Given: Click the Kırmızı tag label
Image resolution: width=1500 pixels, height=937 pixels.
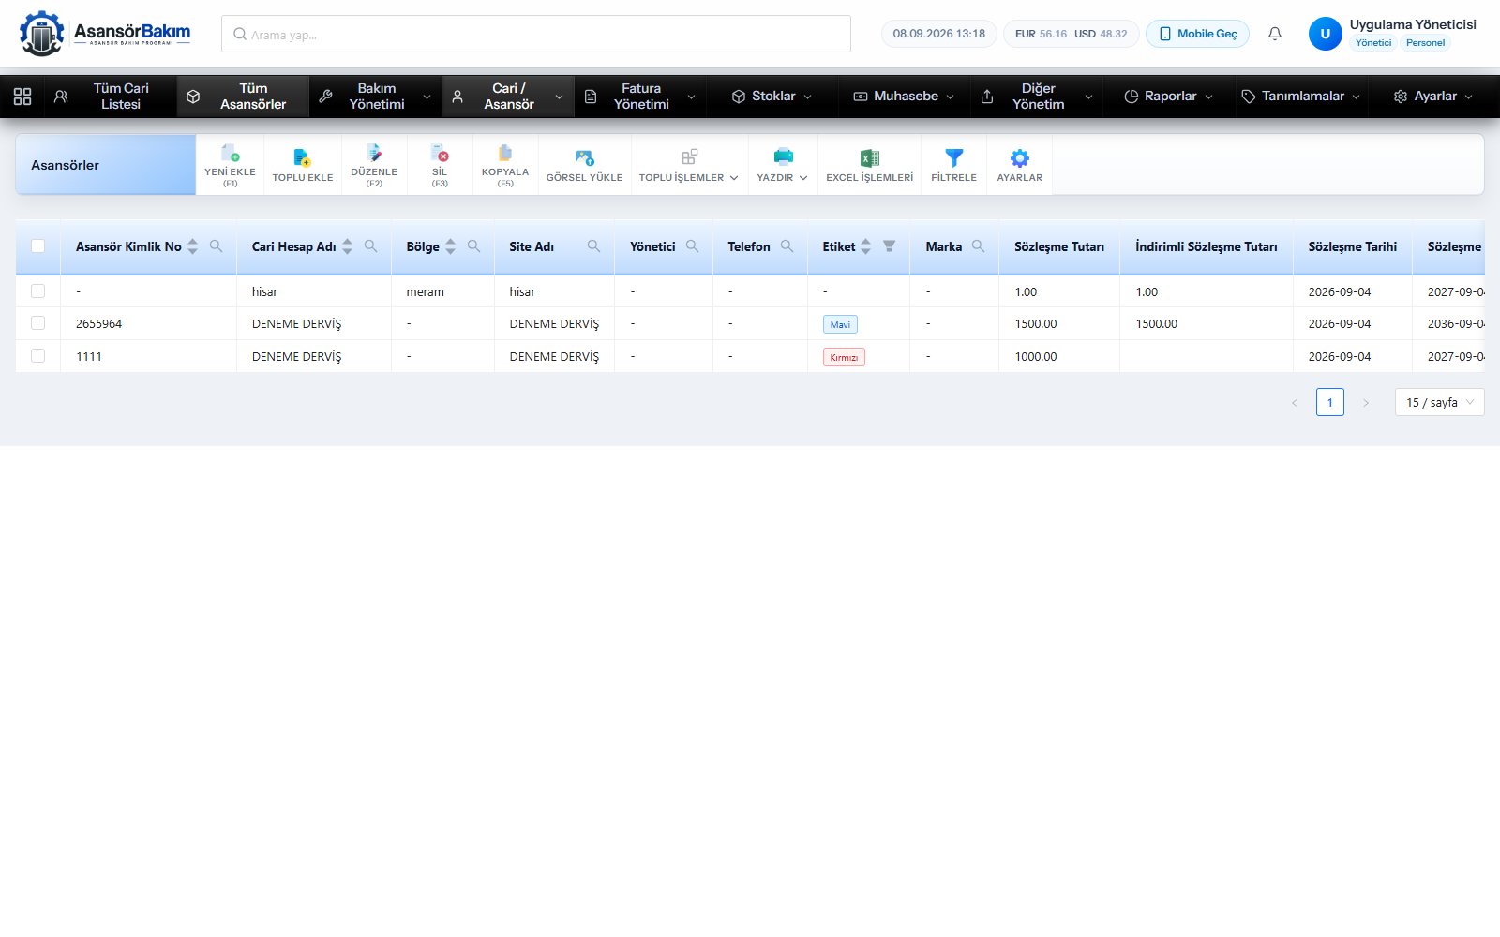Looking at the screenshot, I should [844, 357].
